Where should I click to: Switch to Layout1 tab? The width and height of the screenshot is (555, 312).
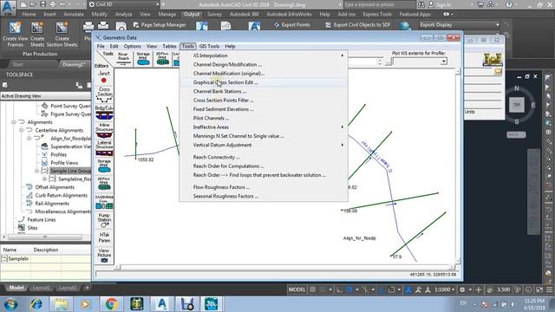click(x=41, y=288)
